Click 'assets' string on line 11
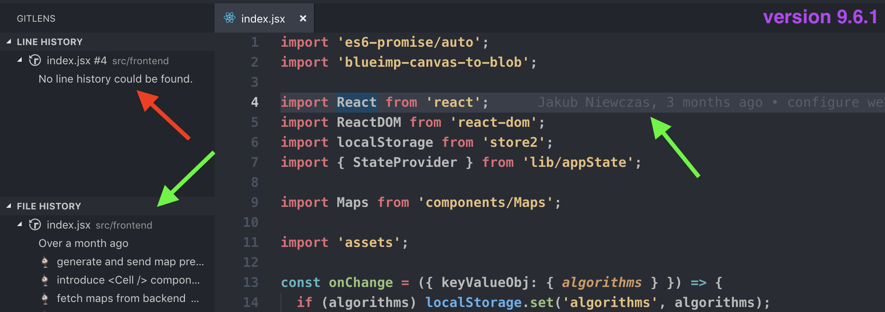 pyautogui.click(x=369, y=242)
